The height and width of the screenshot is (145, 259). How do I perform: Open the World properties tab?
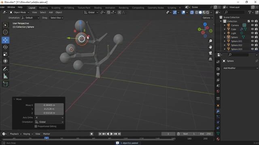218,91
